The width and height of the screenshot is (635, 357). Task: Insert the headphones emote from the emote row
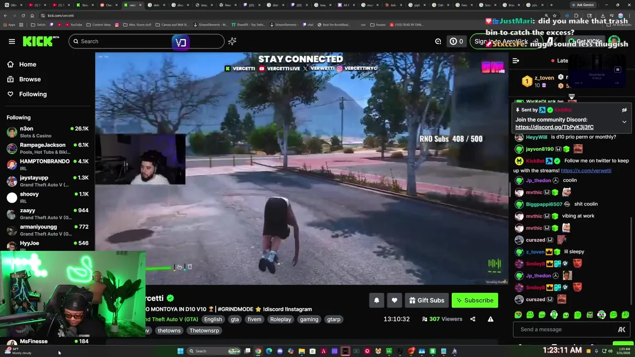pyautogui.click(x=554, y=315)
